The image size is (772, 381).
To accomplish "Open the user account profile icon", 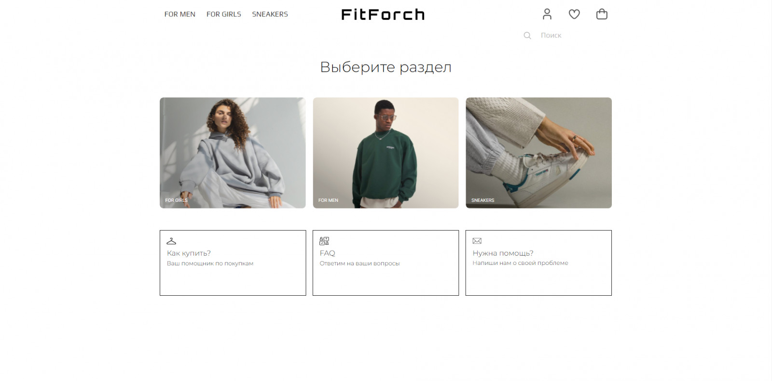I will pos(547,14).
